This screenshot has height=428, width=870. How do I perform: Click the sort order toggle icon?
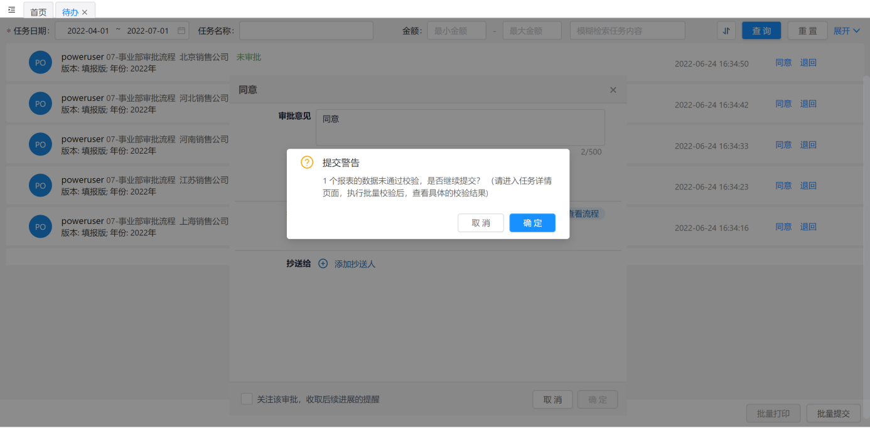726,31
